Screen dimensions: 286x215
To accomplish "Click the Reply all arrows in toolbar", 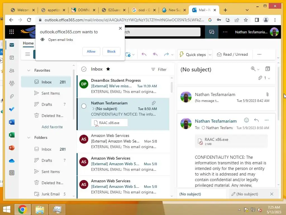I will (x=155, y=54).
